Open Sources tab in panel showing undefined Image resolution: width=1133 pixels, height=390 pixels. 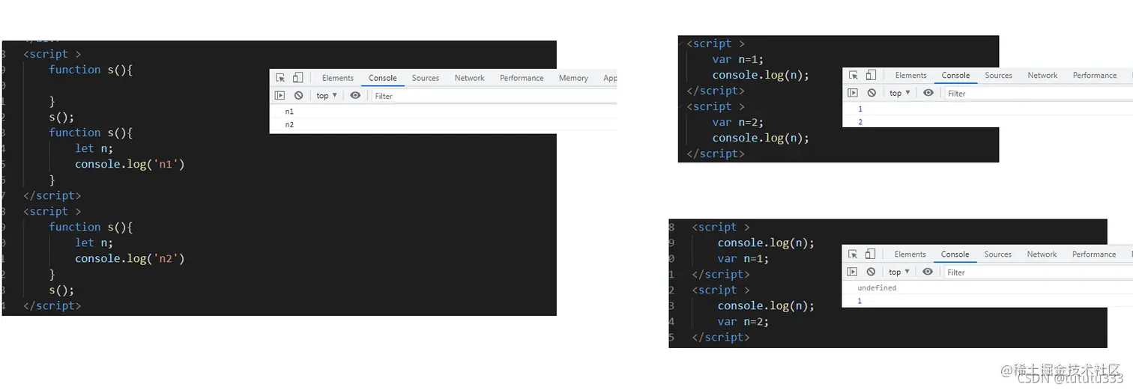[998, 254]
